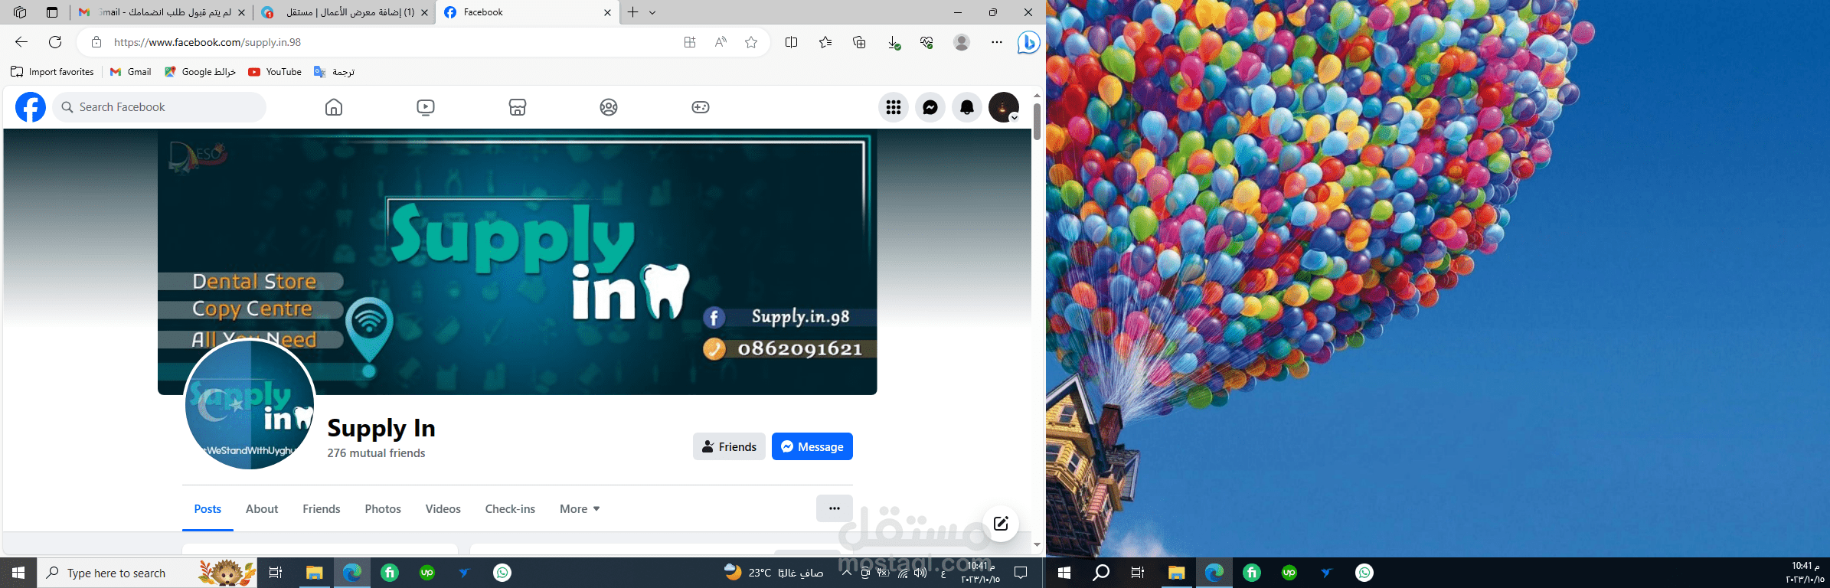Open the Facebook Menu grid
Image resolution: width=1830 pixels, height=588 pixels.
click(x=894, y=107)
